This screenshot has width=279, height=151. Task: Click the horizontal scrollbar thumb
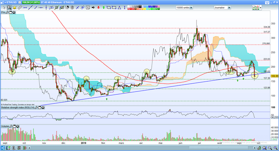(219, 148)
